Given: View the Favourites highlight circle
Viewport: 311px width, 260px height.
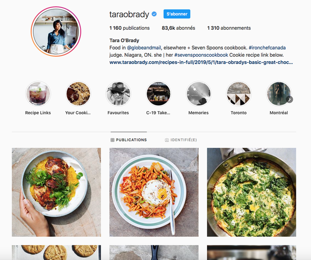Looking at the screenshot, I should click(118, 94).
